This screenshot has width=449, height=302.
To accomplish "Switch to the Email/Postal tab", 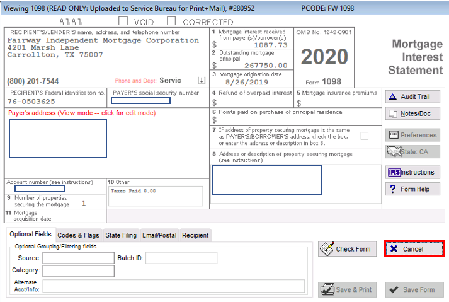I will 159,235.
